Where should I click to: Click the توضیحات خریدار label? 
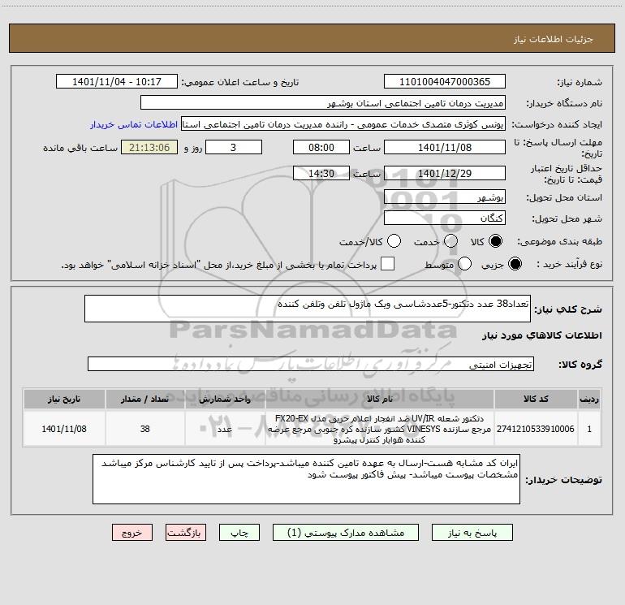point(563,480)
